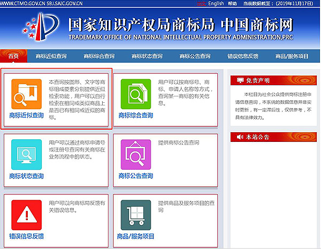Click the 当前数据截至 date text in the top bar
This screenshot has height=249, width=321.
click(x=278, y=4)
